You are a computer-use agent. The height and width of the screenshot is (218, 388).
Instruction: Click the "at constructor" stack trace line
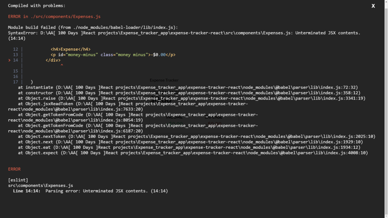tap(189, 93)
